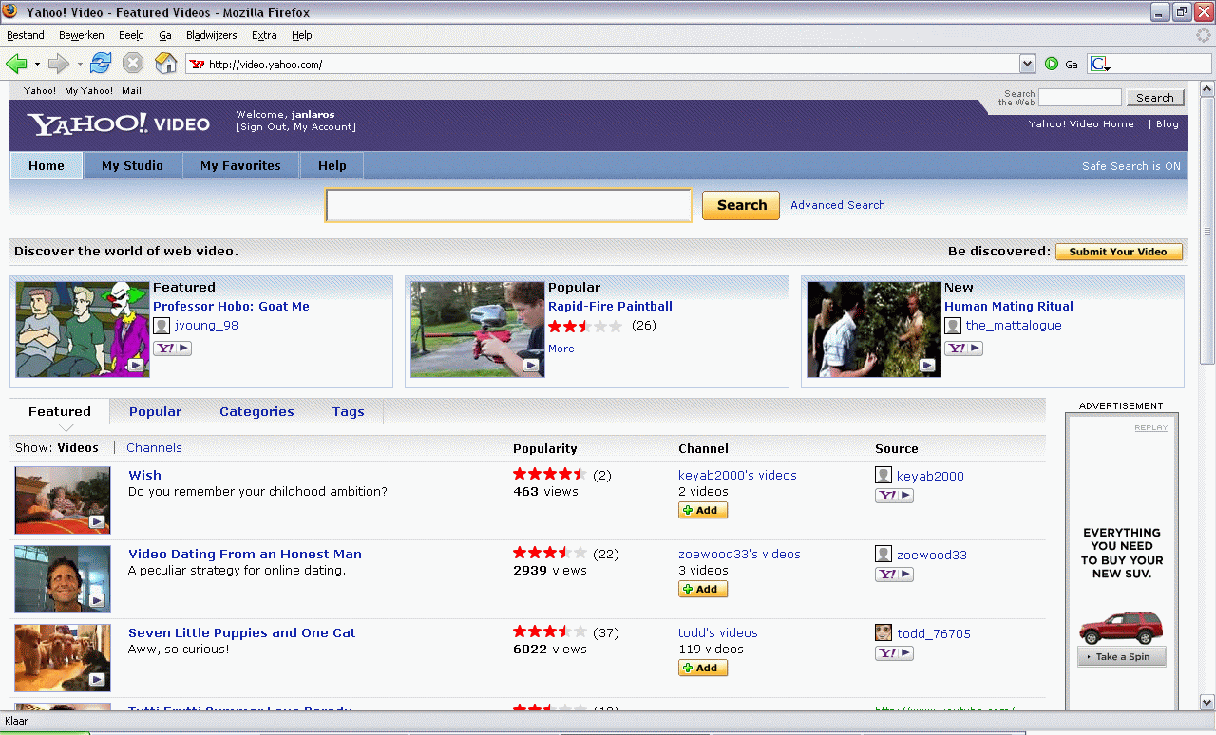Click Yahoo play badge under keyab2000

[894, 496]
